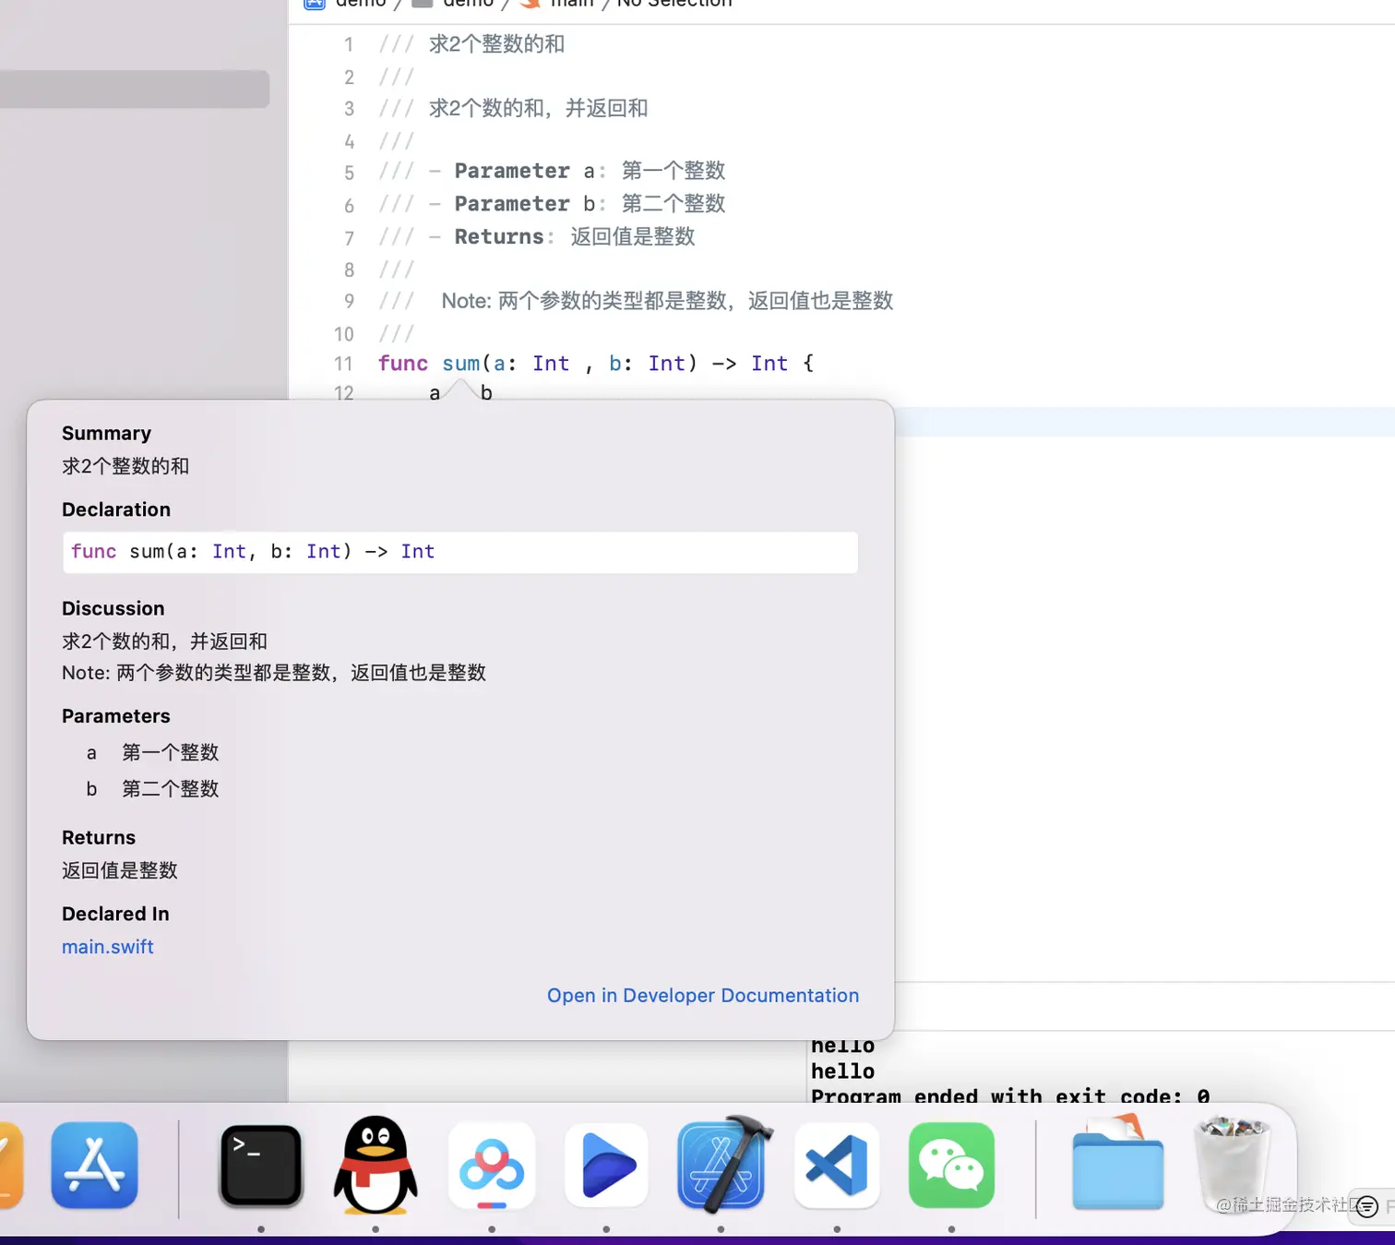Open Visual Studio Code from dock
The width and height of the screenshot is (1395, 1245).
tap(837, 1165)
